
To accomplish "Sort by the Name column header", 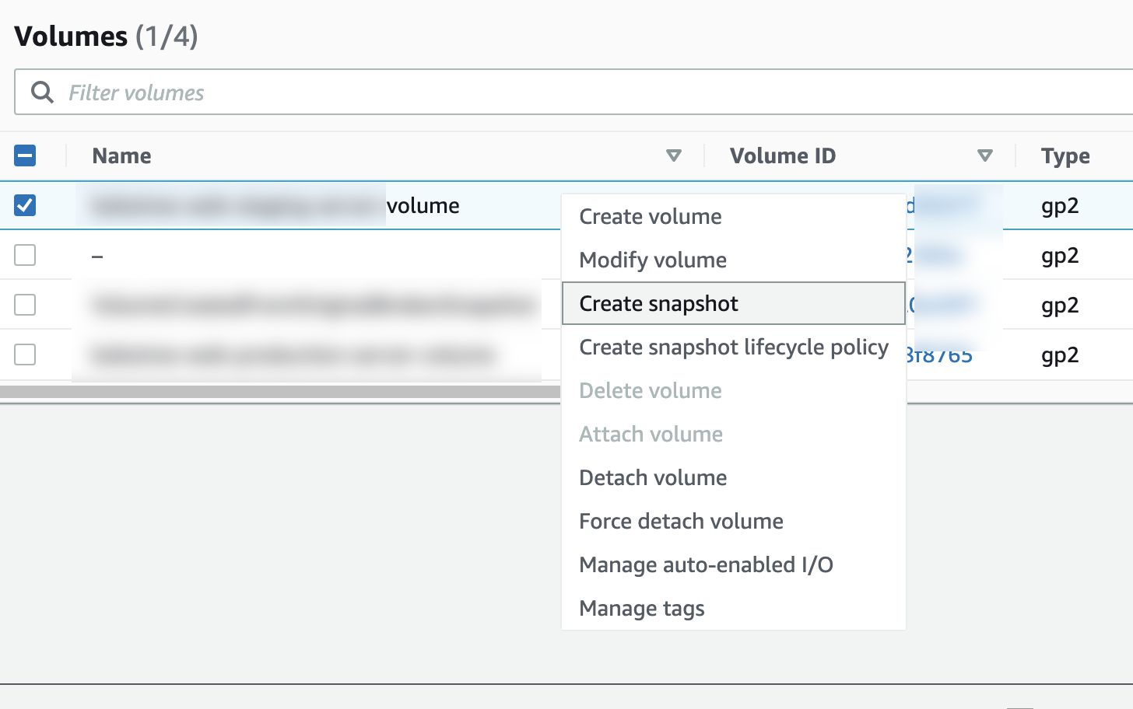I will coord(121,155).
